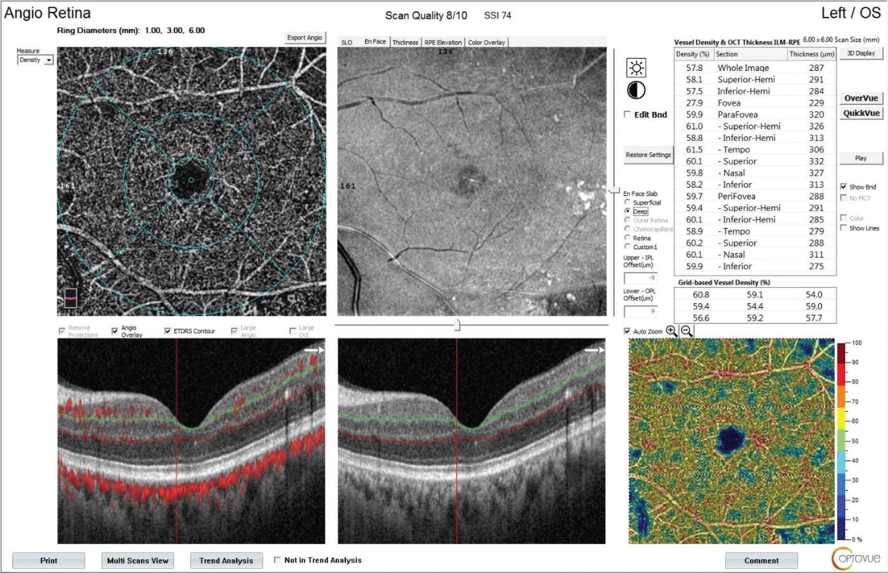Image resolution: width=888 pixels, height=573 pixels.
Task: Open Trend Analysis
Action: (x=226, y=560)
